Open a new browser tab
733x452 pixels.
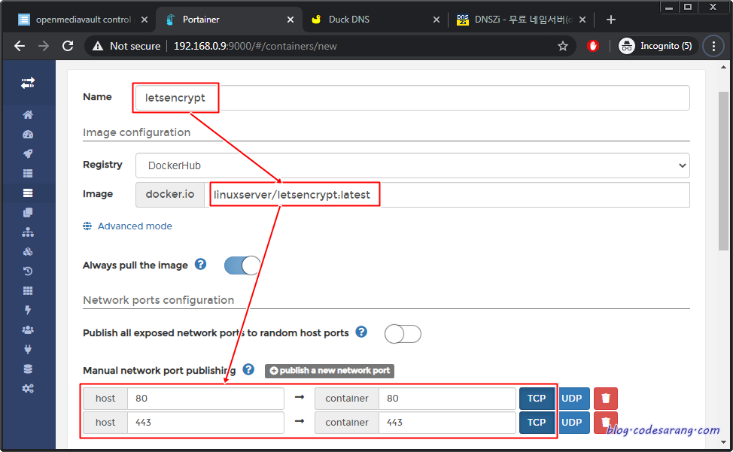[610, 20]
